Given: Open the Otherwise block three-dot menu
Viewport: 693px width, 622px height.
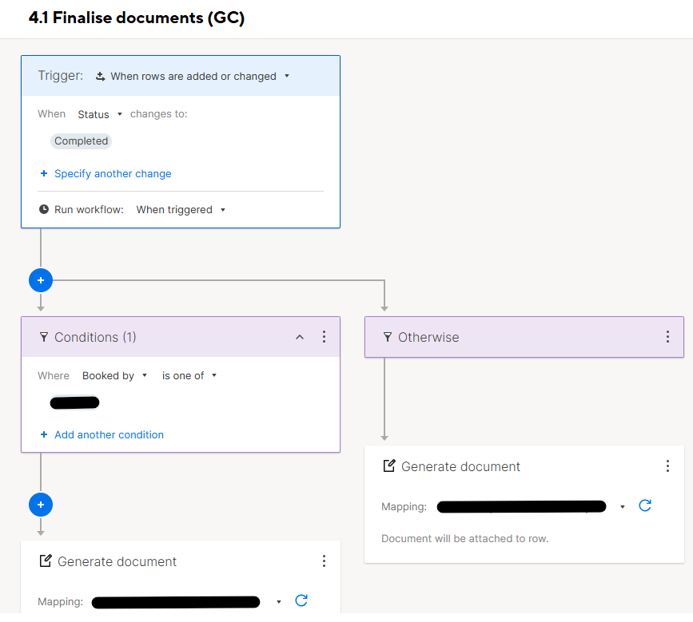Looking at the screenshot, I should 667,337.
